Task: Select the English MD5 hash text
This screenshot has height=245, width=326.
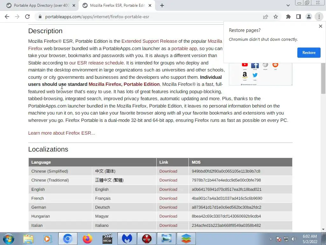Action: click(226, 189)
